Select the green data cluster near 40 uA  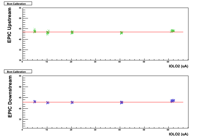point(122,33)
